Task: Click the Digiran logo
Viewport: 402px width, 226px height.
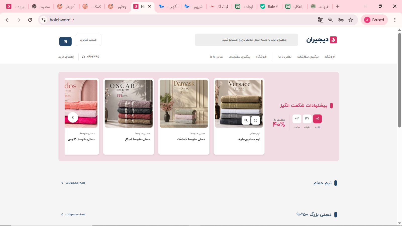Action: point(321,40)
